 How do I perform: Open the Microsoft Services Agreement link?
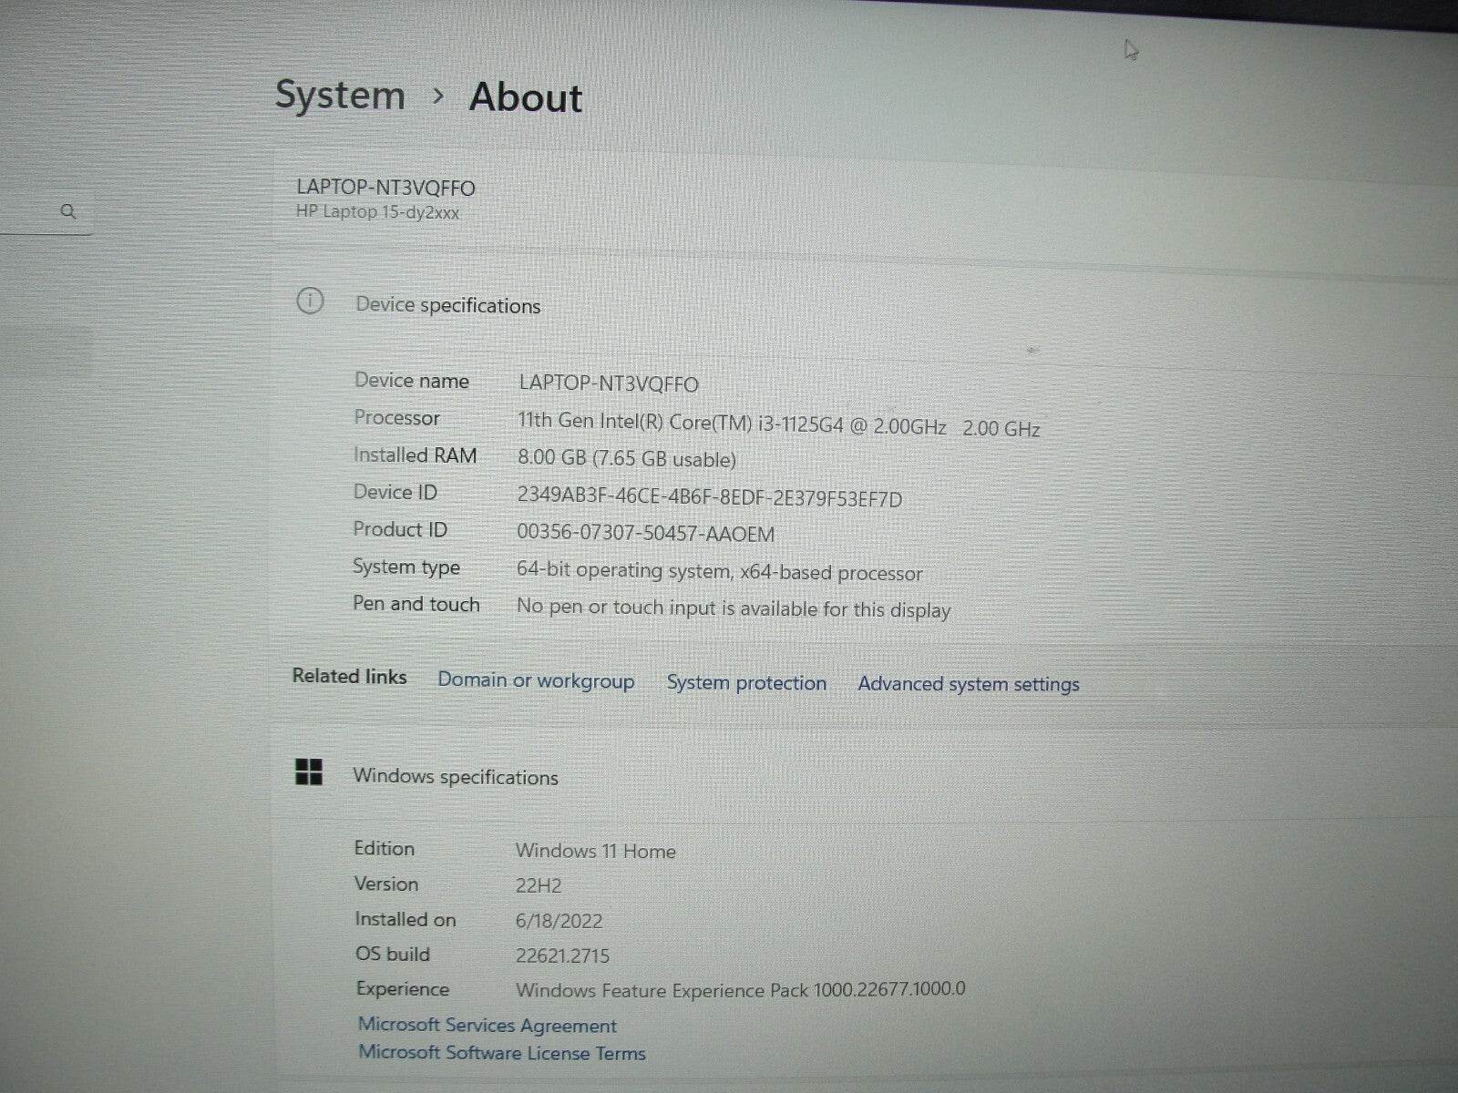[486, 1025]
